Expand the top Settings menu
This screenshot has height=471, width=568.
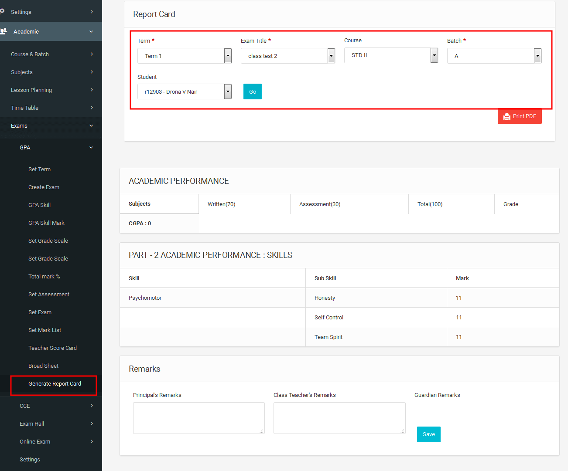[51, 12]
